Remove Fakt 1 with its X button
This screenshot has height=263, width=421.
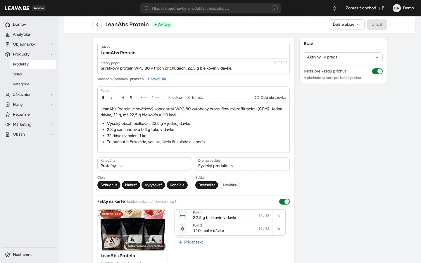[x=279, y=216]
